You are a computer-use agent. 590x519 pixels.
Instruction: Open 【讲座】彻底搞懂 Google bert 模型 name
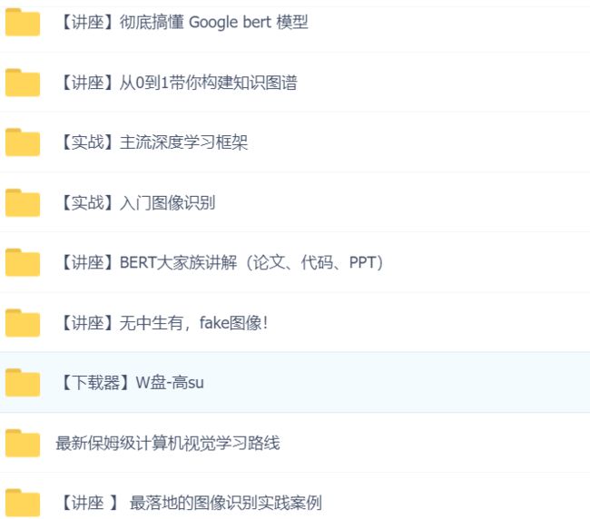182,22
